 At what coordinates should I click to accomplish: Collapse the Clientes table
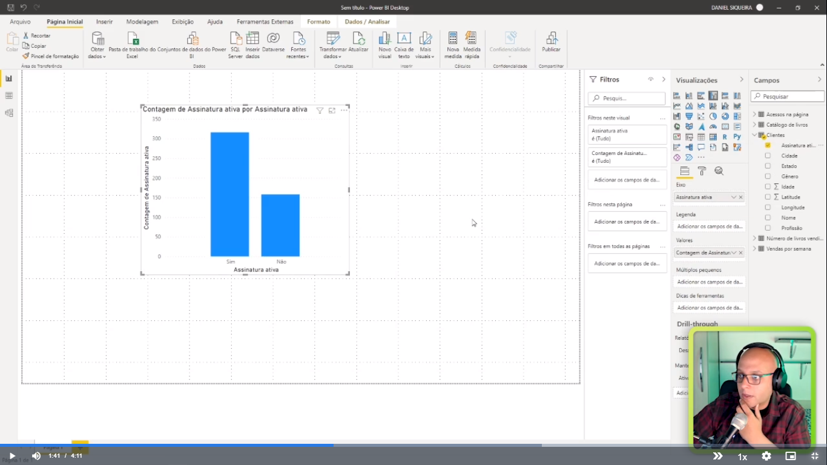tap(754, 135)
